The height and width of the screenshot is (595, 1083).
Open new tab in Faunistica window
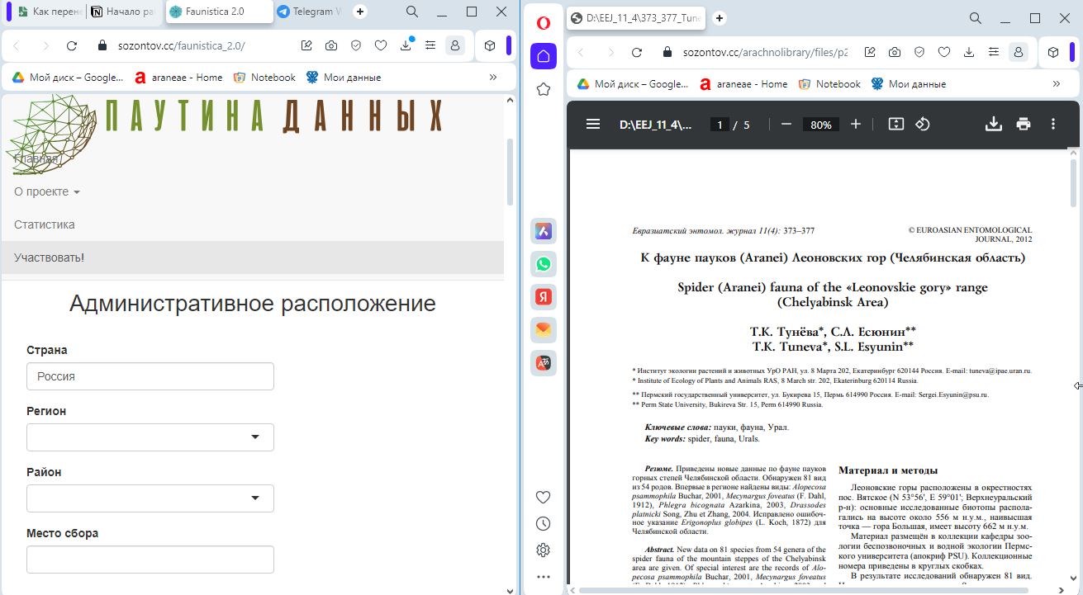[x=360, y=12]
